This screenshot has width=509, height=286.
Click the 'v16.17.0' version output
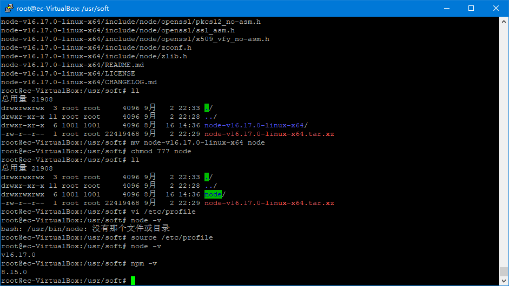tap(18, 255)
